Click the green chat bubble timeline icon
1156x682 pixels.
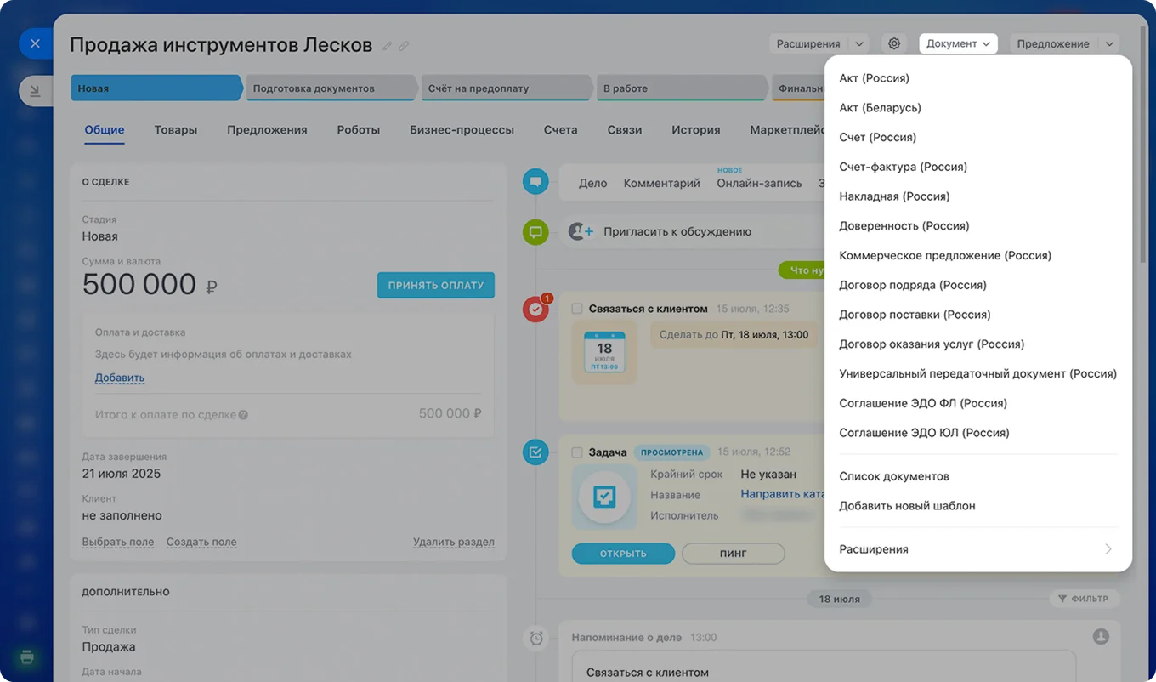[535, 231]
